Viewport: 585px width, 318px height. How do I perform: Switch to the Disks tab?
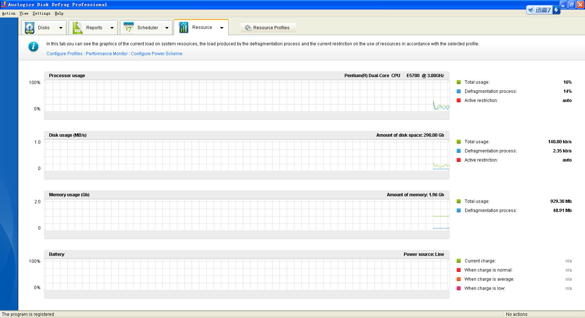tap(44, 28)
